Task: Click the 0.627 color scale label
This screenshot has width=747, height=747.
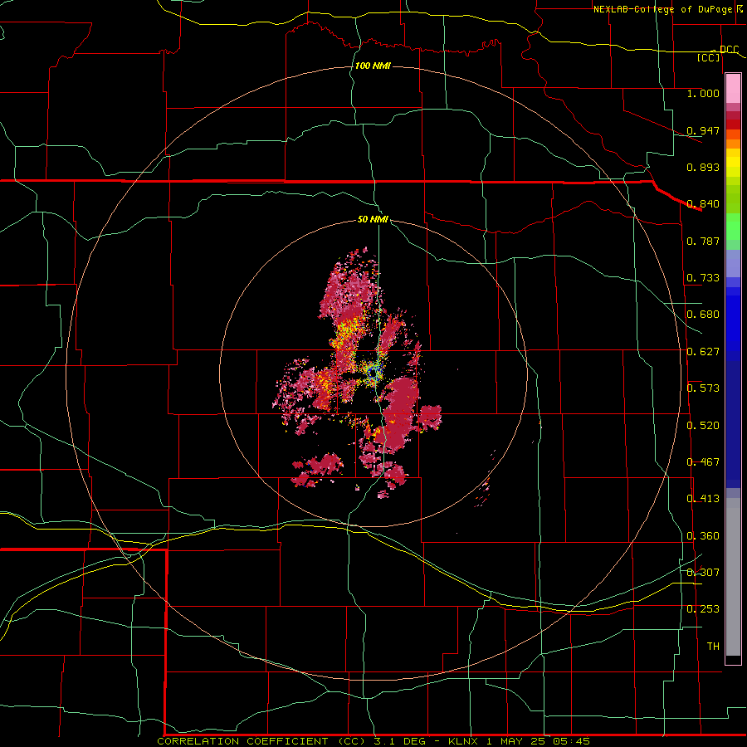Action: click(703, 352)
